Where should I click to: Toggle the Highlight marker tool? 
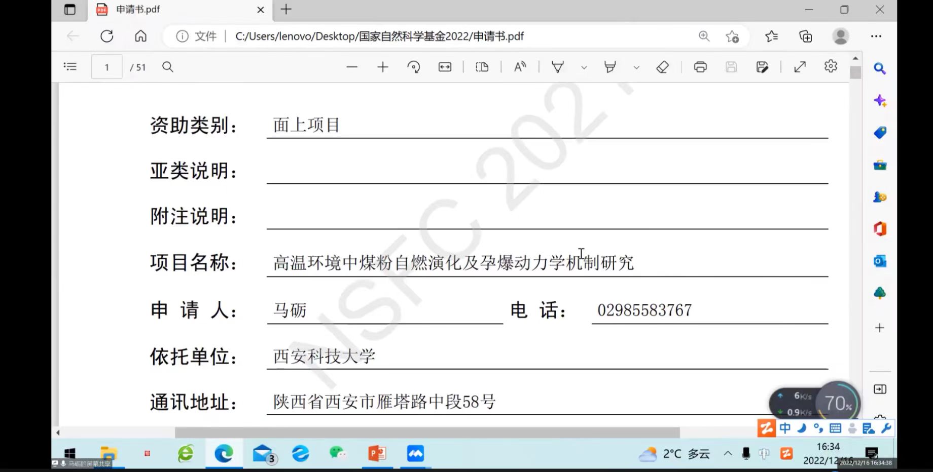point(610,67)
